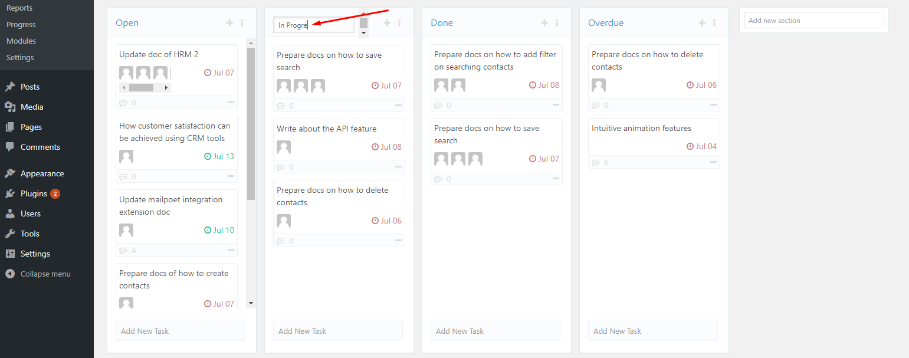
Task: Click the plus icon in Open section header
Action: click(230, 23)
